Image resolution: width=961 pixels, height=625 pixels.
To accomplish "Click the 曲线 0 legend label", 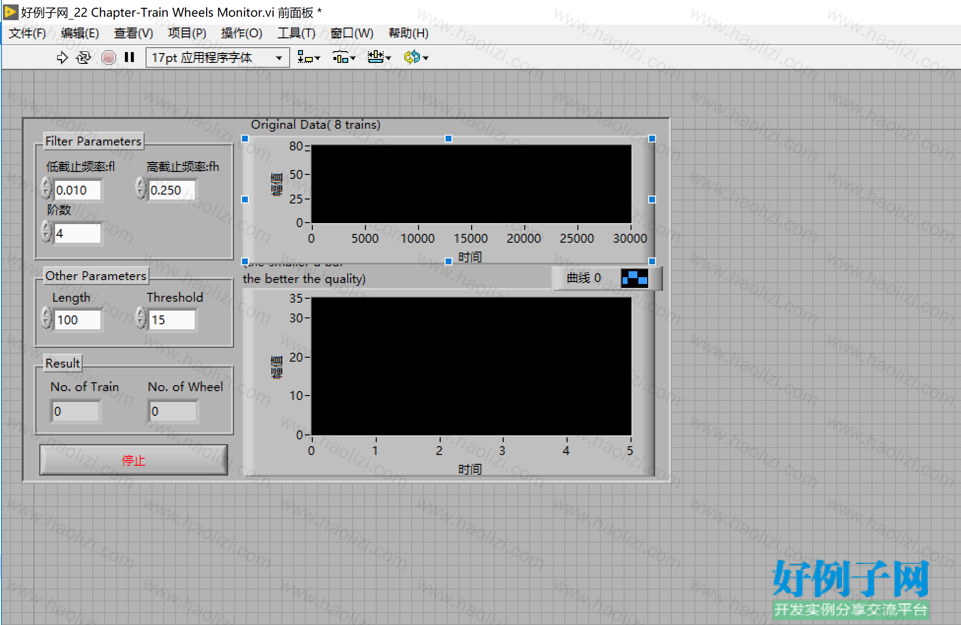I will tap(584, 278).
